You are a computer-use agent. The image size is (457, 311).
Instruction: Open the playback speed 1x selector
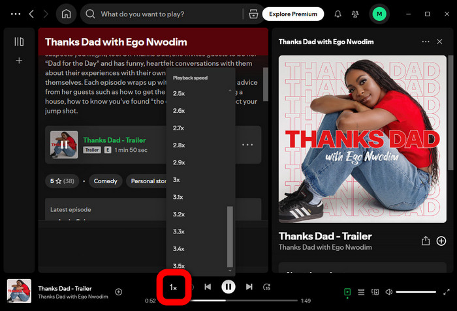point(173,288)
